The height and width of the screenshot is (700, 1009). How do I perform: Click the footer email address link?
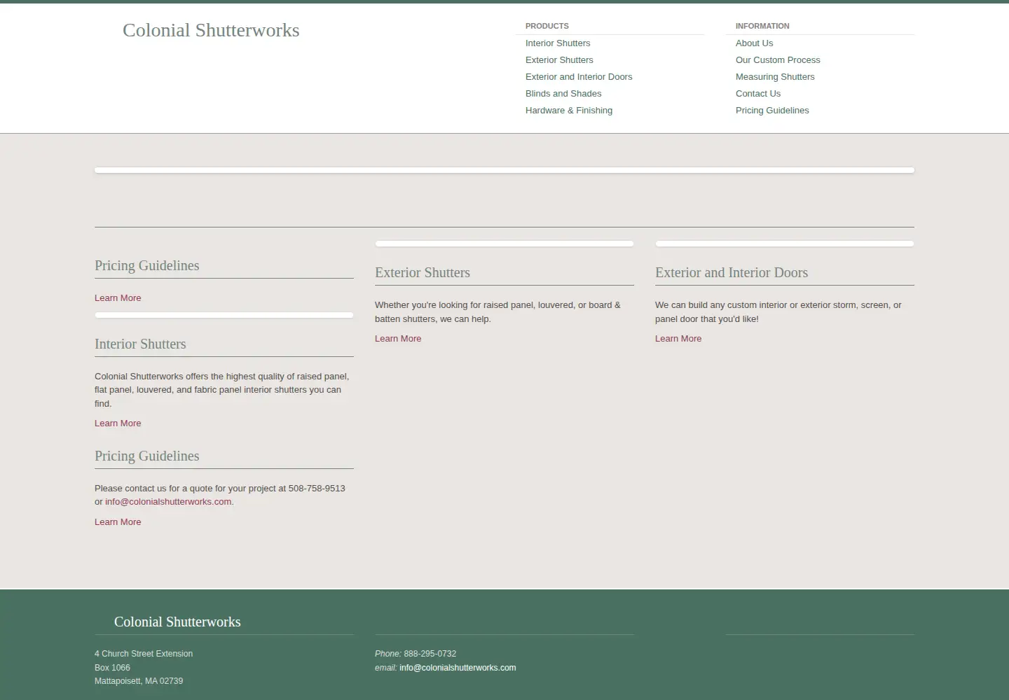[x=458, y=667]
